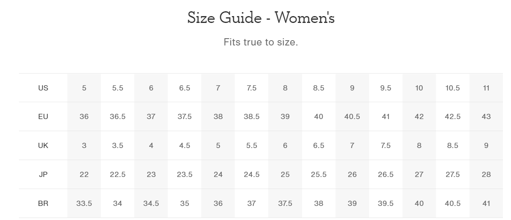The width and height of the screenshot is (511, 220).
Task: Click JP size 27.5 cell
Action: pyautogui.click(x=453, y=175)
